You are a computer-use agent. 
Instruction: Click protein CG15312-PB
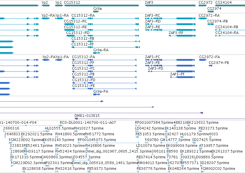(x=83, y=74)
